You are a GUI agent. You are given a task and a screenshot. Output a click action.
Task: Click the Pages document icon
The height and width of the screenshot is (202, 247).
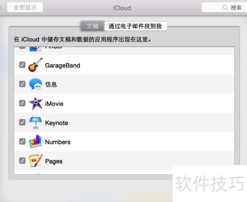35,161
